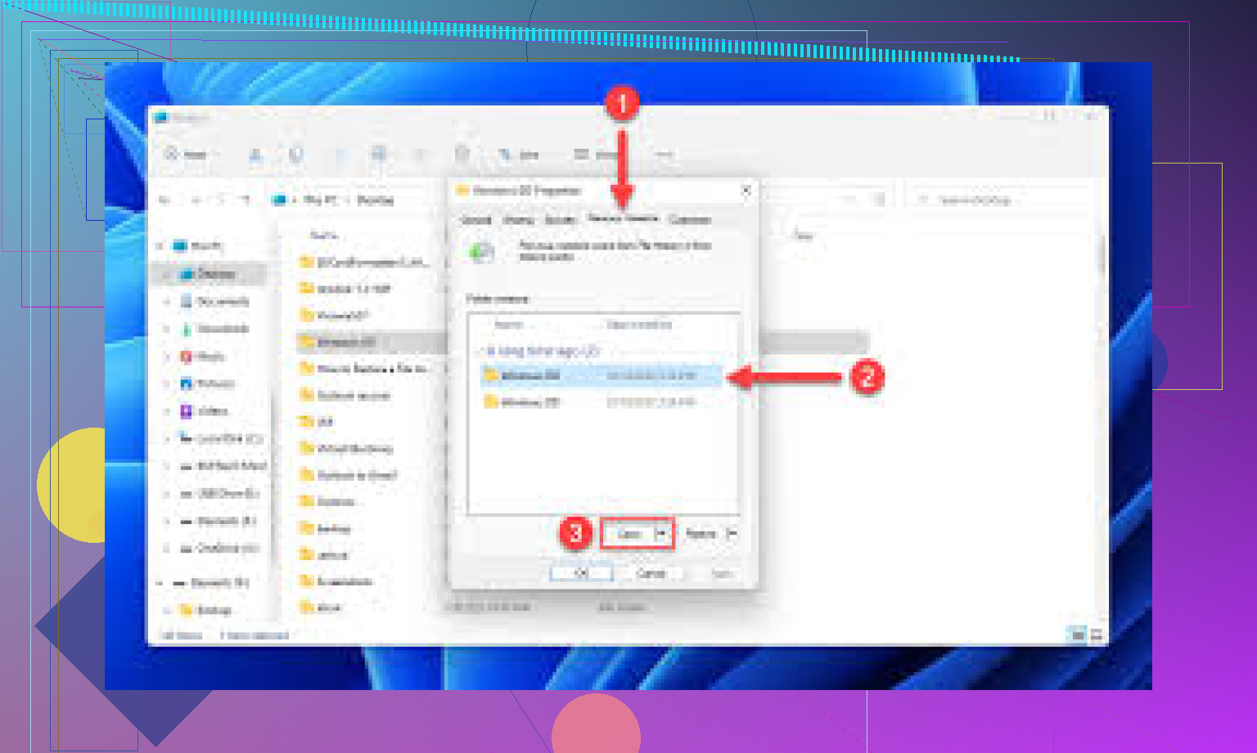Click the Copy icon in the toolbar
This screenshot has height=753, width=1257.
296,155
